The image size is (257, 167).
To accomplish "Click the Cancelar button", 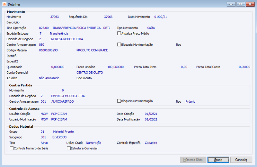I will [241, 160].
